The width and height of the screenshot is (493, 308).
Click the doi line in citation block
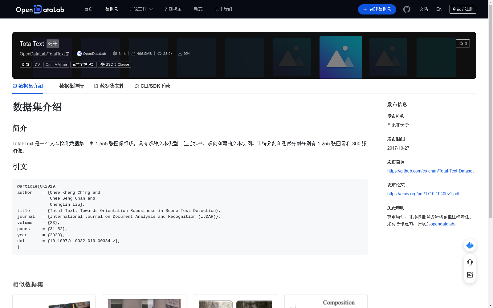(68, 241)
